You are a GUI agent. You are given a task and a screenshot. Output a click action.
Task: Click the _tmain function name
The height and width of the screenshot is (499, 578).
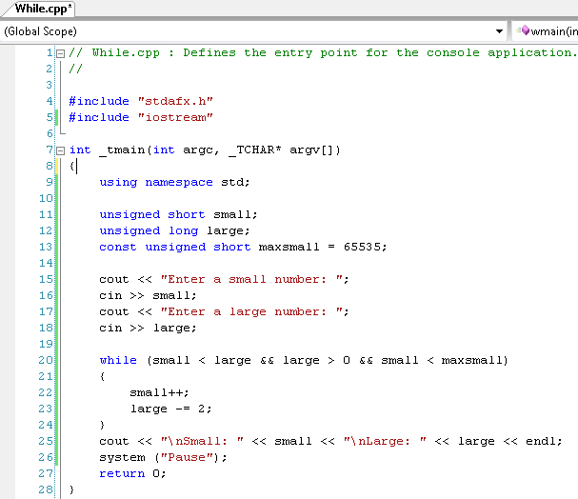[x=123, y=150]
